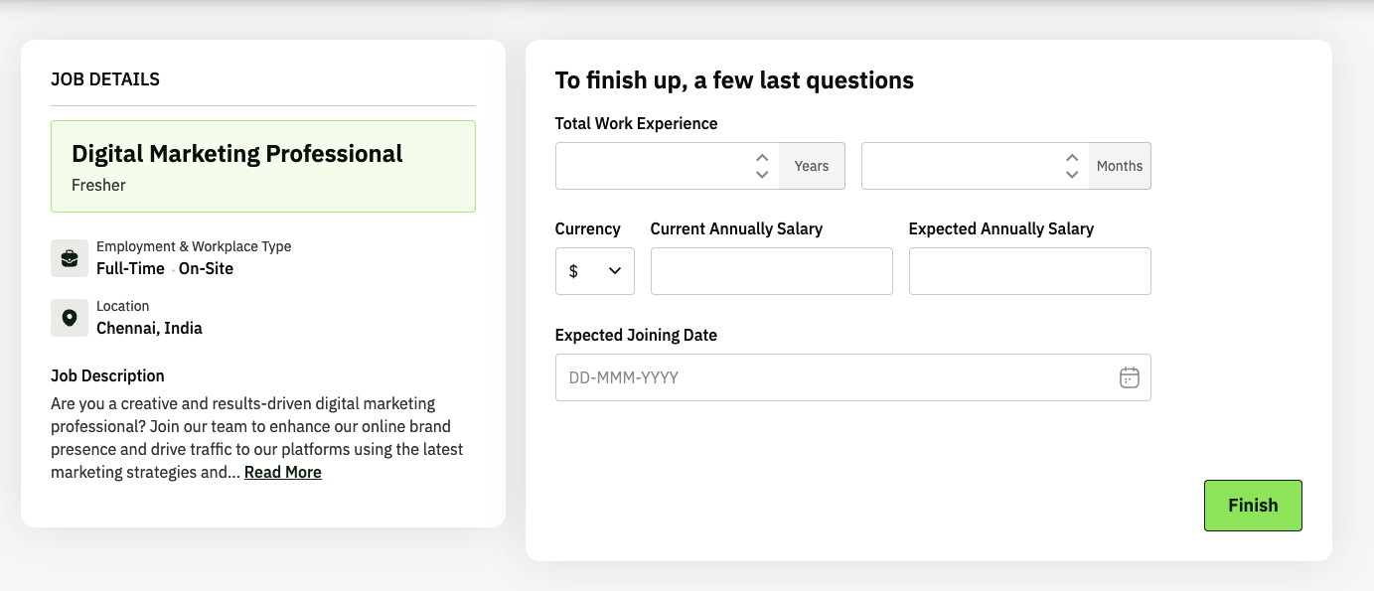Select the Expected Joining Date field
Viewport: 1374px width, 591px height.
click(835, 377)
